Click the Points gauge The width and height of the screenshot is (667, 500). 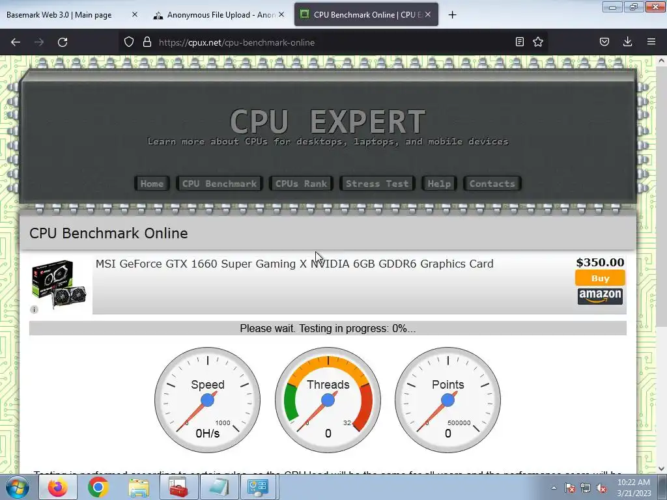tap(448, 400)
